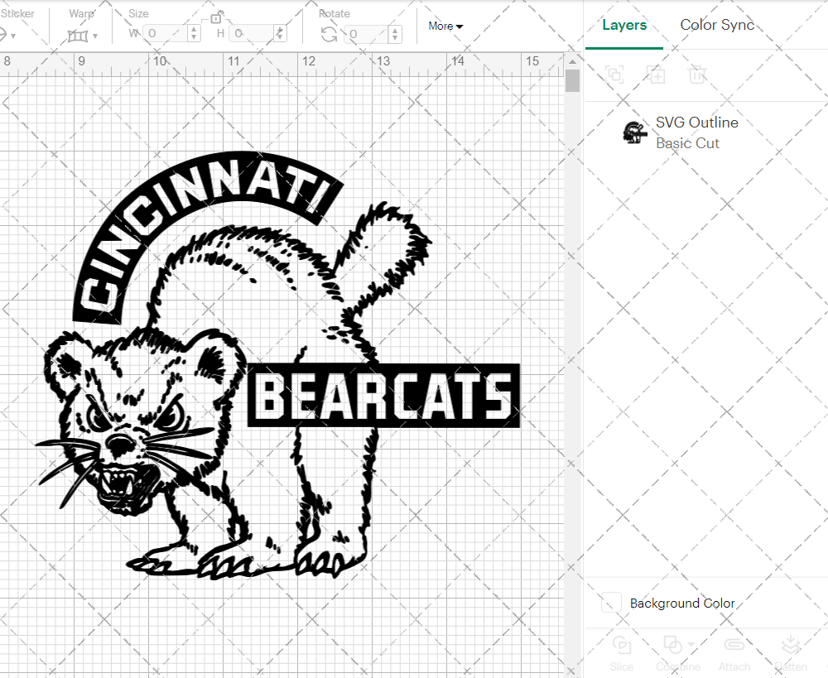Open the Background Color swatch
This screenshot has width=828, height=678.
click(x=610, y=603)
